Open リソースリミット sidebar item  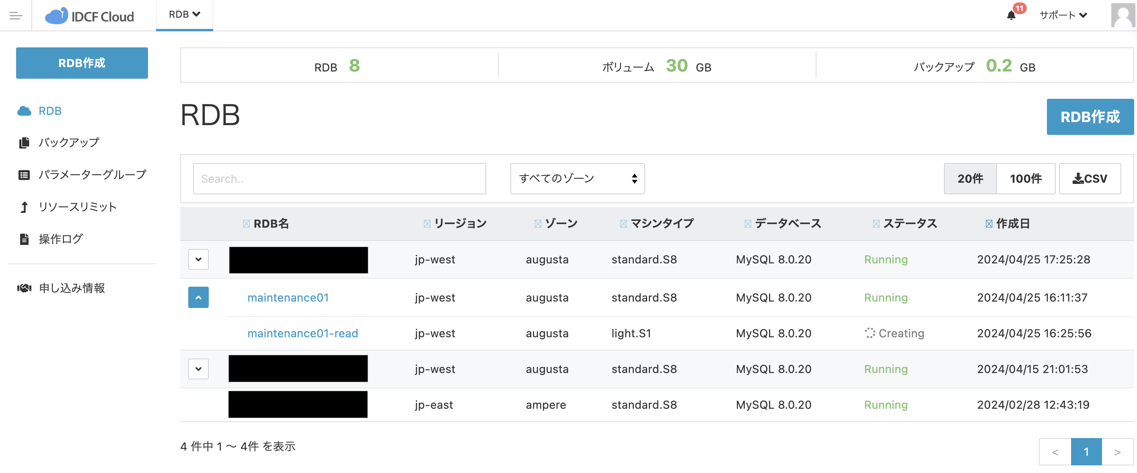click(x=77, y=207)
